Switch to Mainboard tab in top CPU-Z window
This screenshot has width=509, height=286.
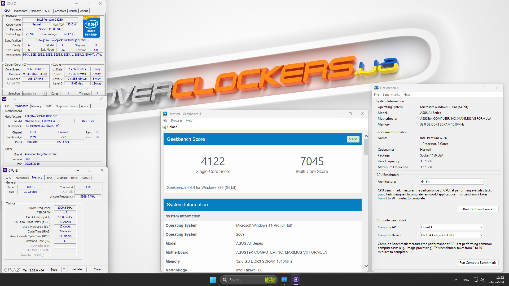pyautogui.click(x=21, y=11)
